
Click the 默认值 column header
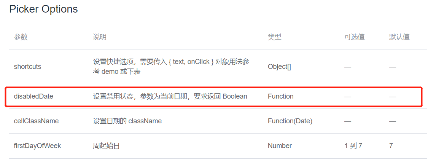pyautogui.click(x=399, y=37)
